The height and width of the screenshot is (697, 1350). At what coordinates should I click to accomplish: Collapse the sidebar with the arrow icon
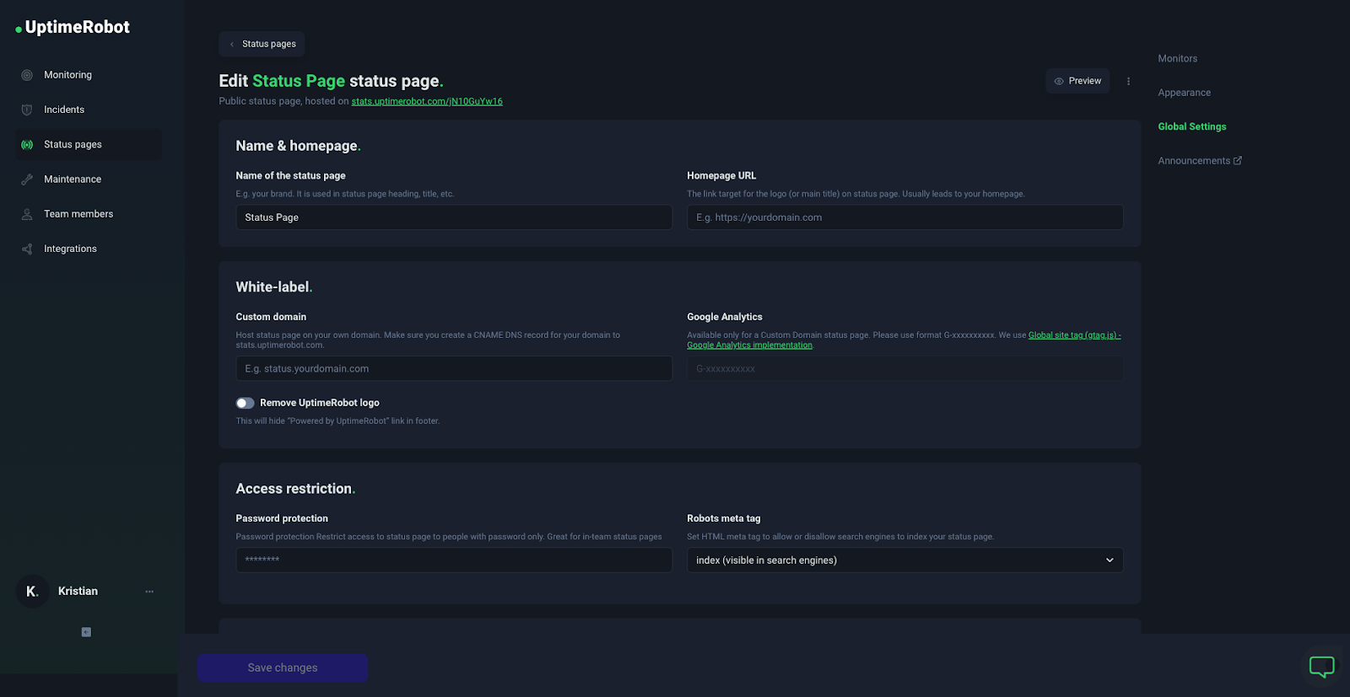pos(86,632)
